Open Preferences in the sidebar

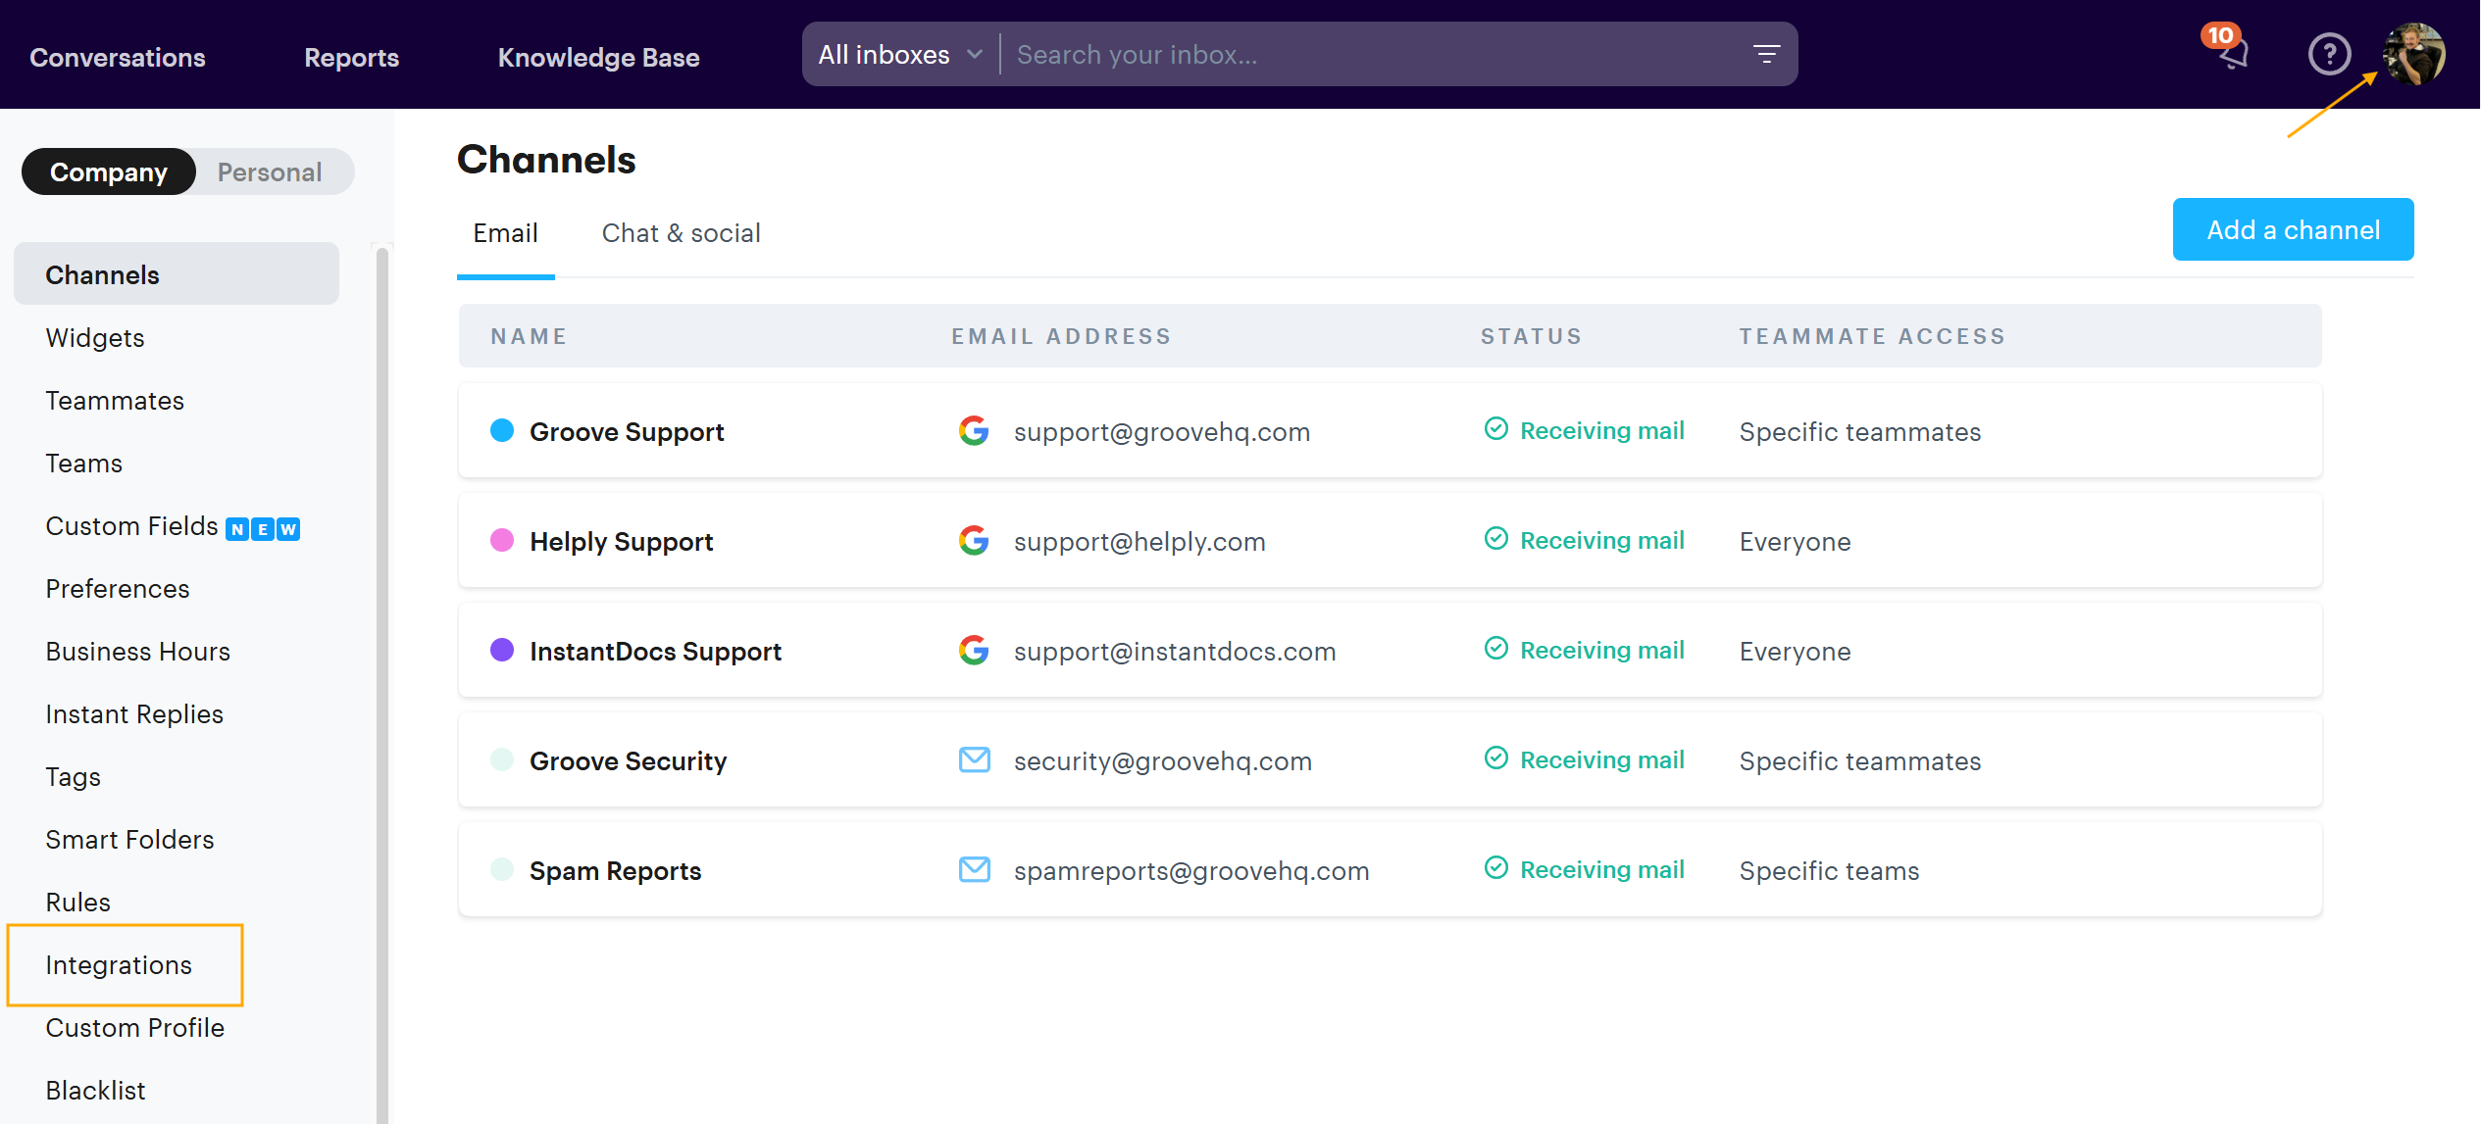(x=118, y=588)
